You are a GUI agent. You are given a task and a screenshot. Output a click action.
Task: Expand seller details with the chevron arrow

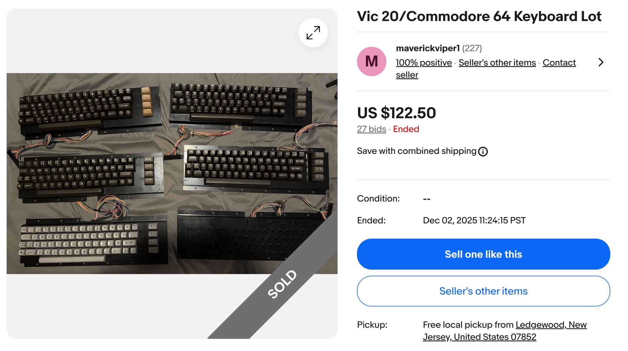601,62
